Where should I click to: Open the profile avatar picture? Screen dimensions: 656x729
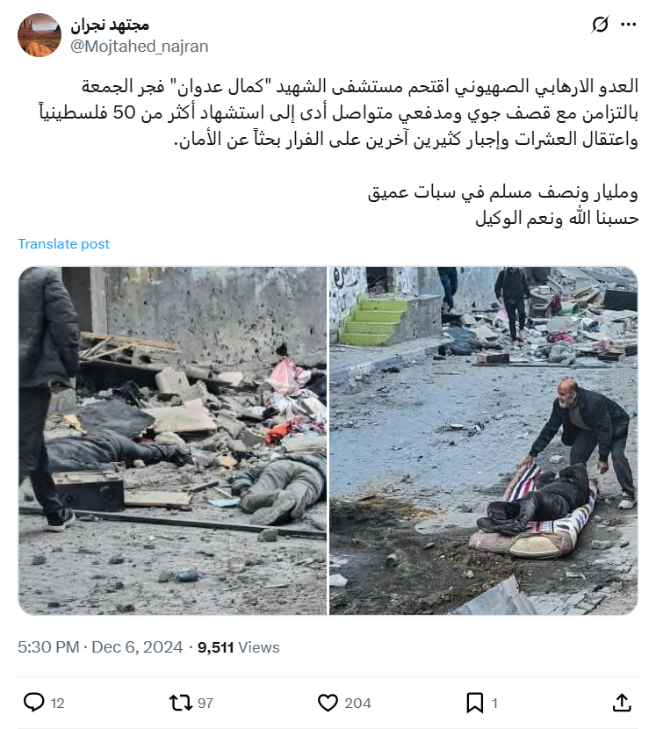click(x=40, y=35)
